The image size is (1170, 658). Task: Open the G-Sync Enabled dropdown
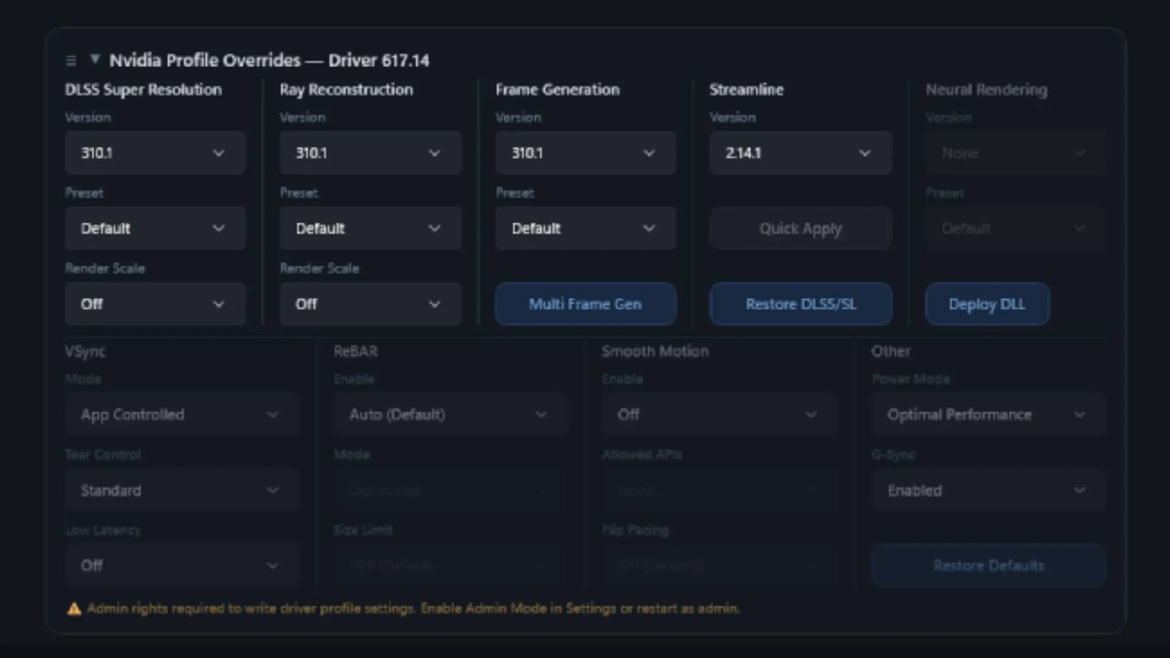click(x=988, y=490)
